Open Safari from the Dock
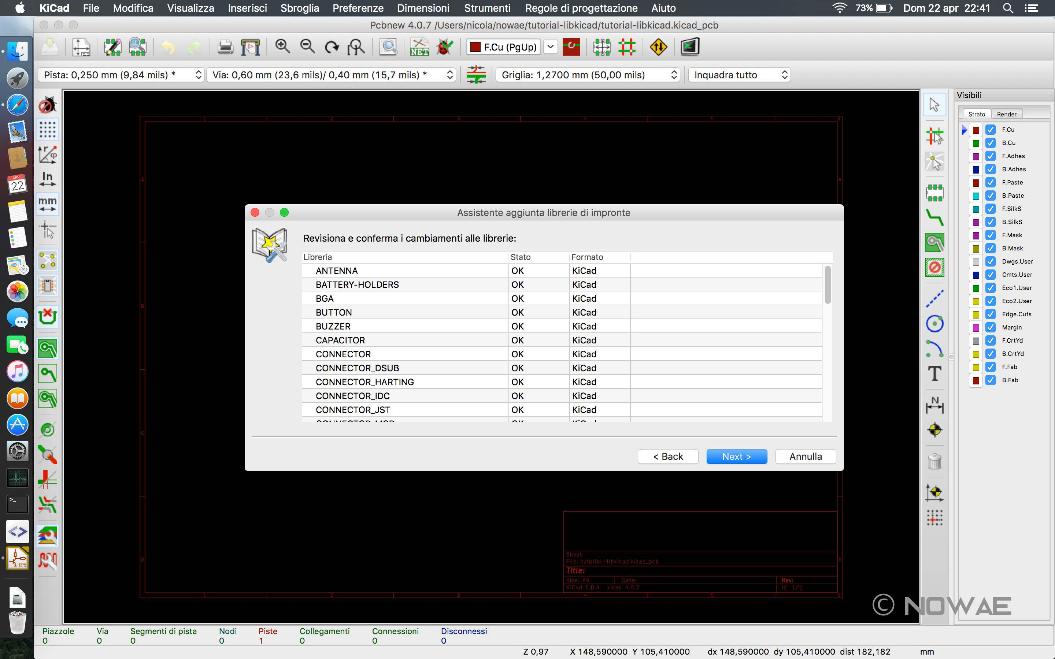1055x659 pixels. tap(18, 105)
